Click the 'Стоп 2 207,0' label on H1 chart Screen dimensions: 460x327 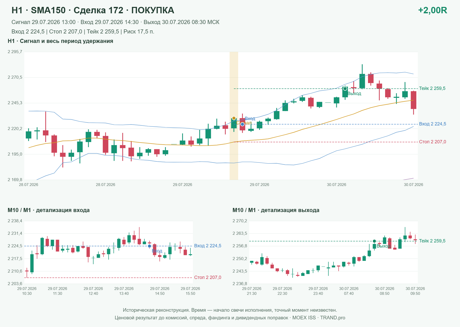click(432, 142)
